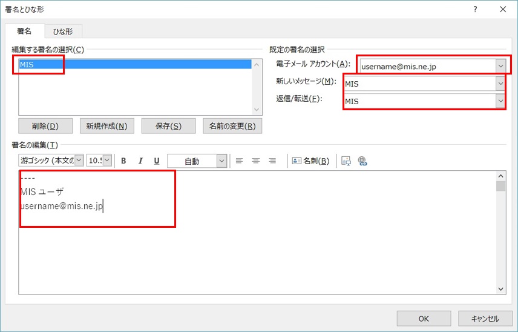Open the 新しいメッセージ signature dropdown
518x332 pixels.
tap(501, 84)
